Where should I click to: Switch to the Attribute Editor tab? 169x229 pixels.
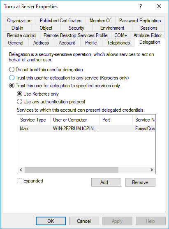click(148, 35)
